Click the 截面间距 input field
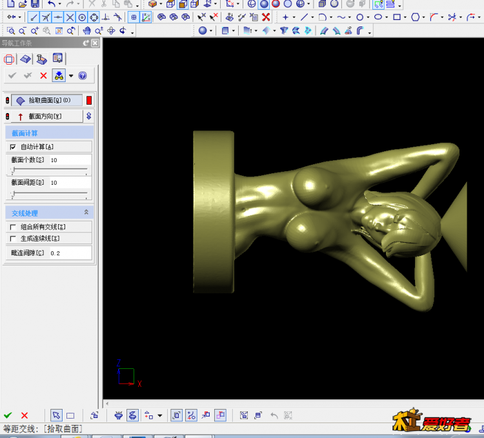 70,183
